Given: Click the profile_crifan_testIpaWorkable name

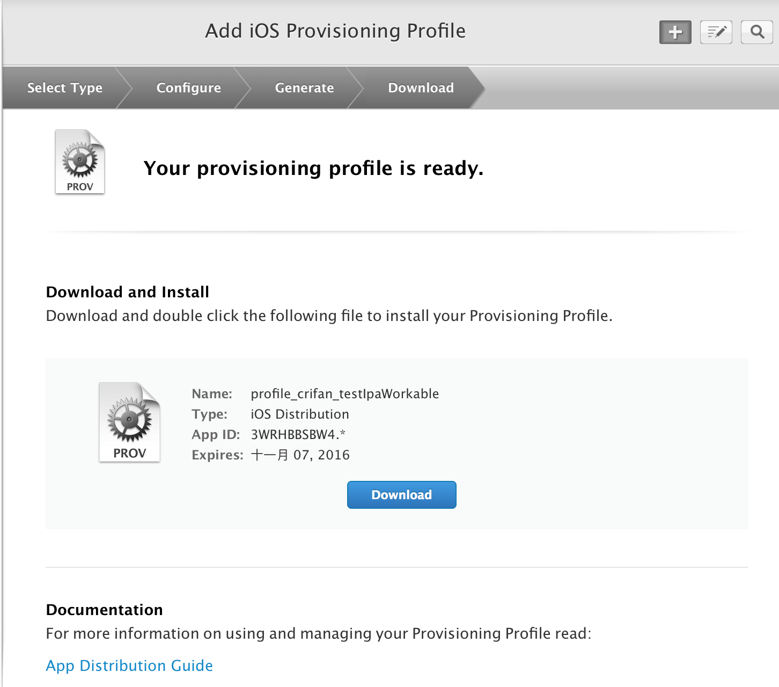Looking at the screenshot, I should pos(344,394).
